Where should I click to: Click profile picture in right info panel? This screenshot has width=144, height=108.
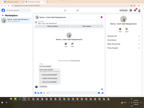click(x=124, y=19)
